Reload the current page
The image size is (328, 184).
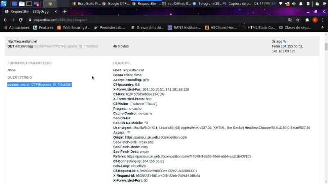pyautogui.click(x=20, y=20)
